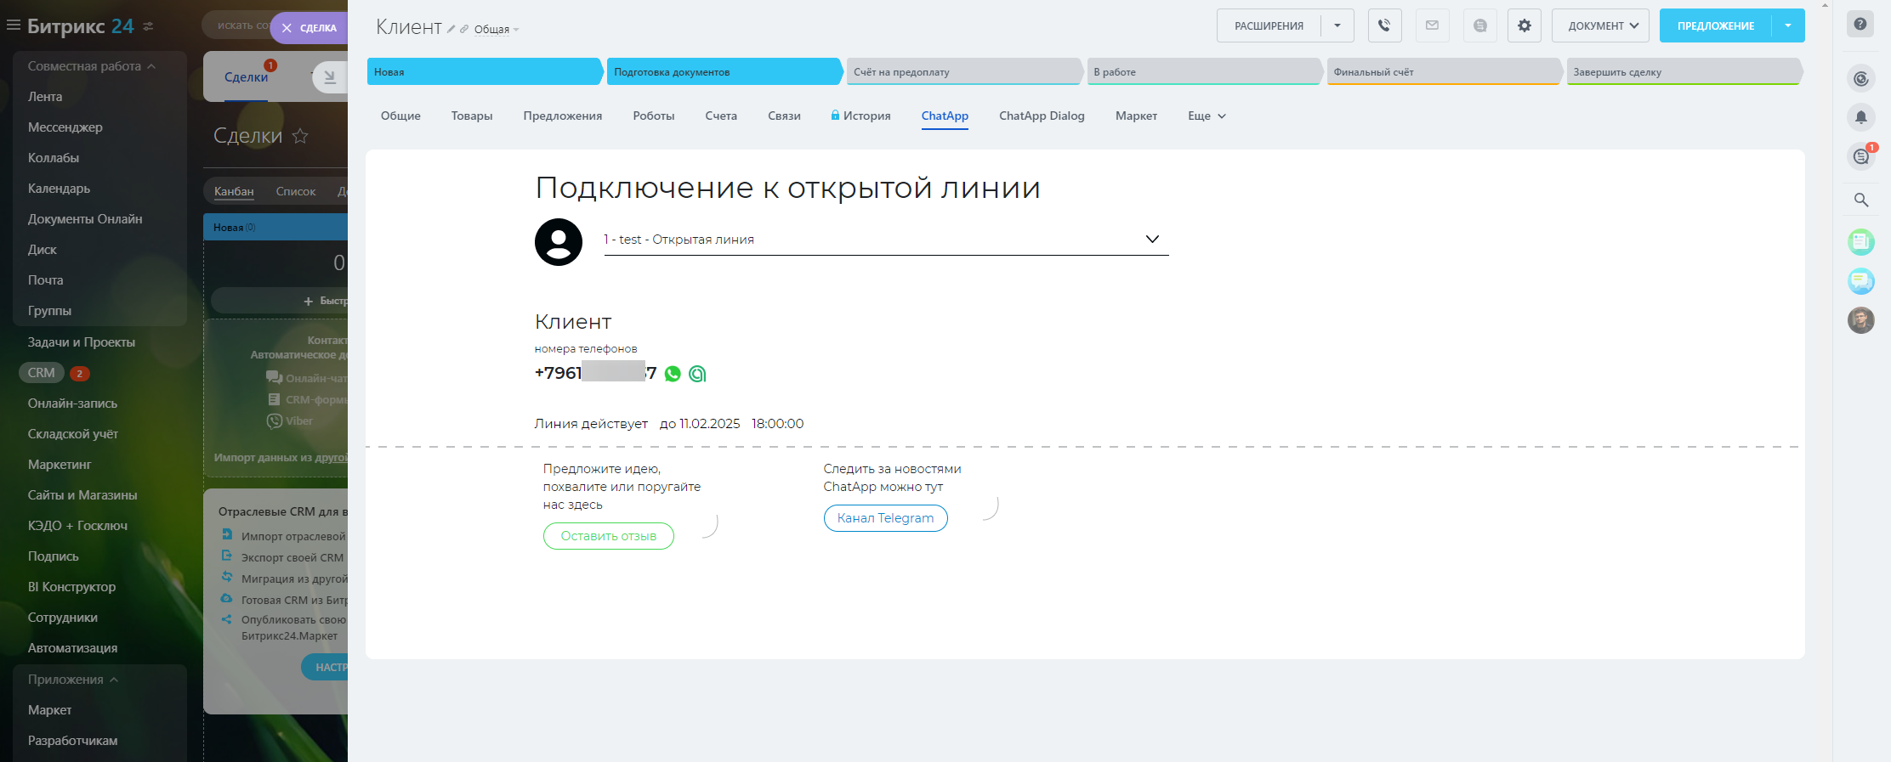Set deal stage to Финальный счёт
The image size is (1891, 762).
coord(1442,72)
